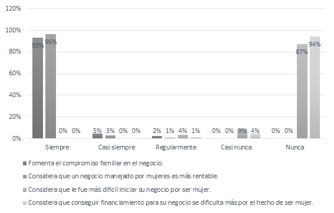Screen dimensions: 334x213
Task: Click the Nunca axis label
Action: 295,147
